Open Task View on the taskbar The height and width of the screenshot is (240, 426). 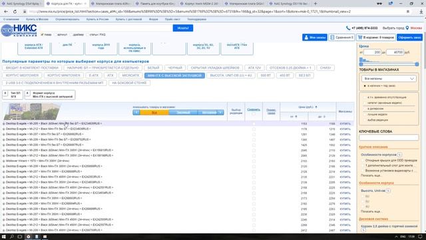20,237
